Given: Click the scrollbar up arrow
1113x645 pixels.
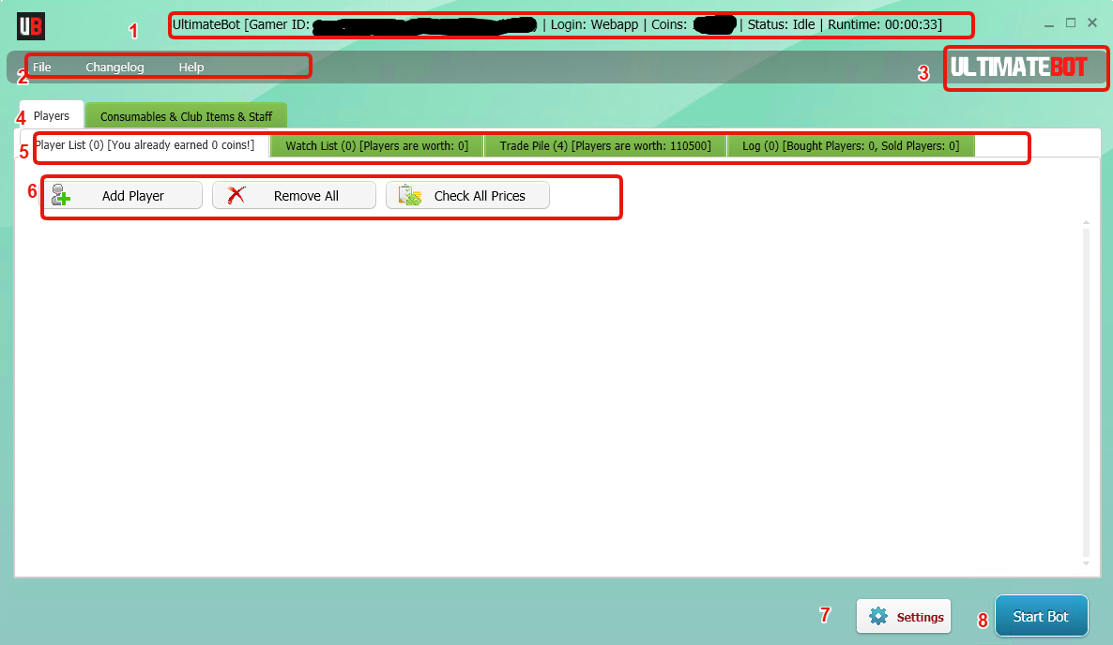Looking at the screenshot, I should [1086, 222].
